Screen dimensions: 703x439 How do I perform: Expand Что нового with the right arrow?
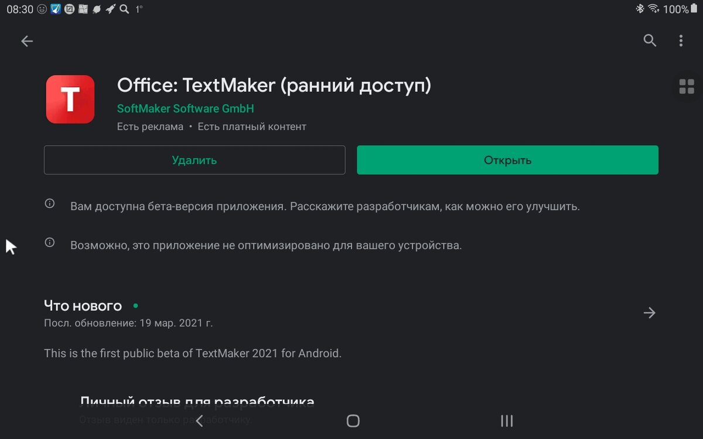coord(649,313)
